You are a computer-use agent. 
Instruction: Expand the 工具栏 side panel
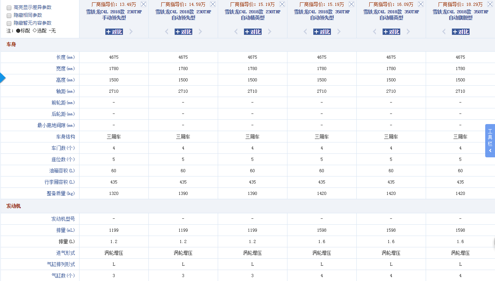490,140
